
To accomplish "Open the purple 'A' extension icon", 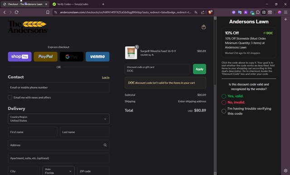I will pos(246,12).
